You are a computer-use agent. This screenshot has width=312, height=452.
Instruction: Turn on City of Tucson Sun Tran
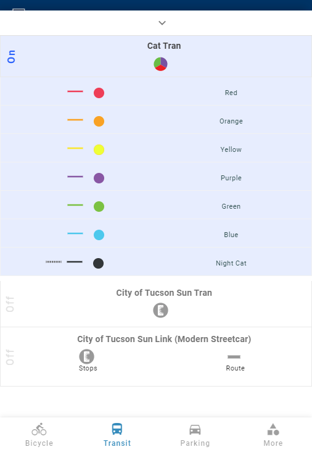click(10, 304)
